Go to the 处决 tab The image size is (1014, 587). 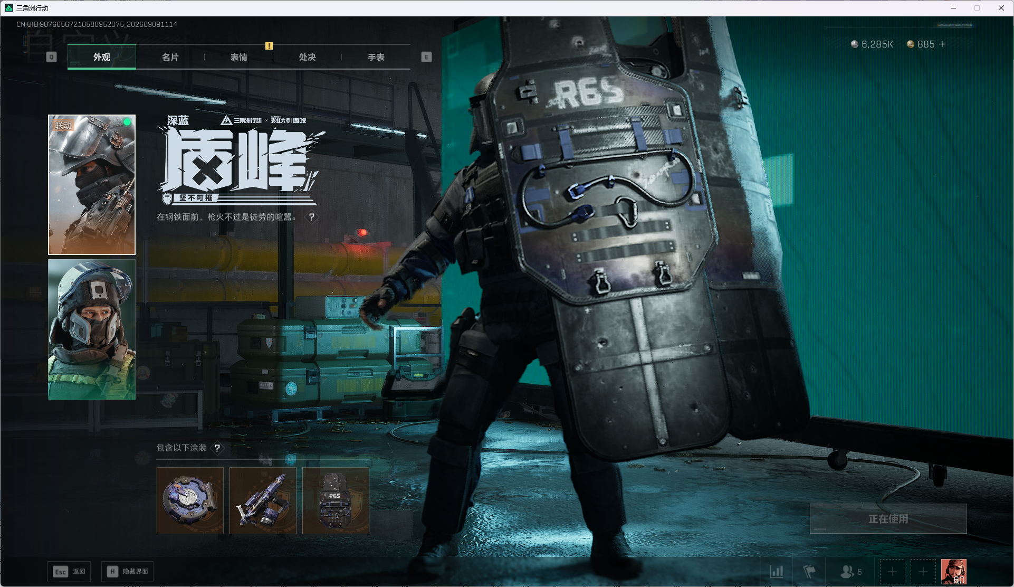coord(307,57)
